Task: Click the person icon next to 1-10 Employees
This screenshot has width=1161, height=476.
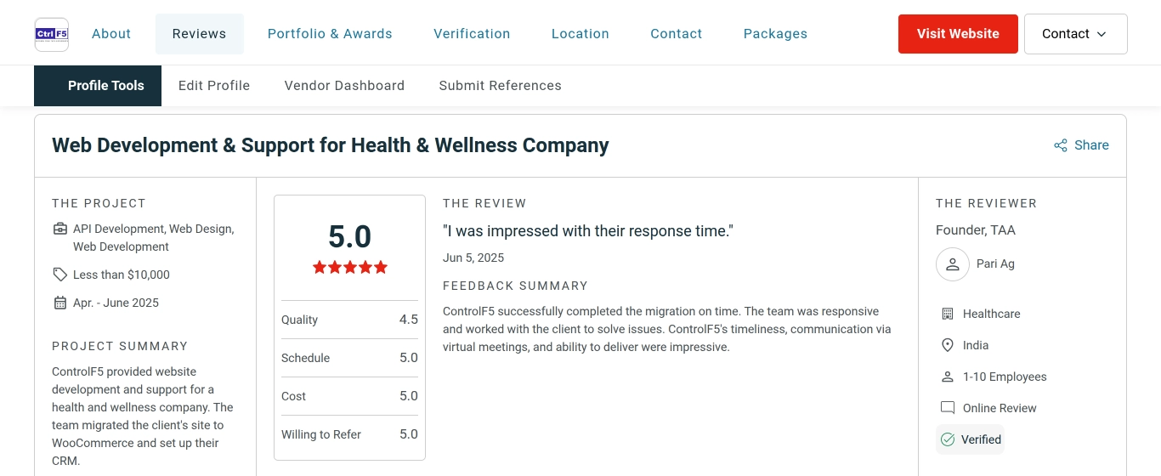Action: click(x=948, y=377)
